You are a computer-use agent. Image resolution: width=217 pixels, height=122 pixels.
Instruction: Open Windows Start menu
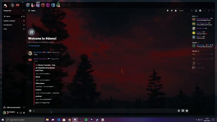click(x=3, y=120)
